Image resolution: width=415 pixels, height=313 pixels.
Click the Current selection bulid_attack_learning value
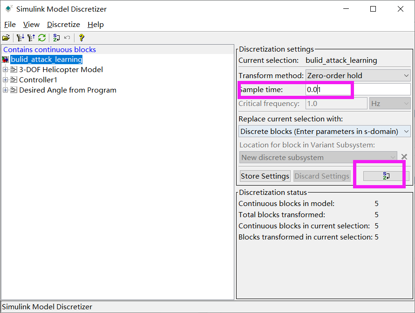(341, 60)
